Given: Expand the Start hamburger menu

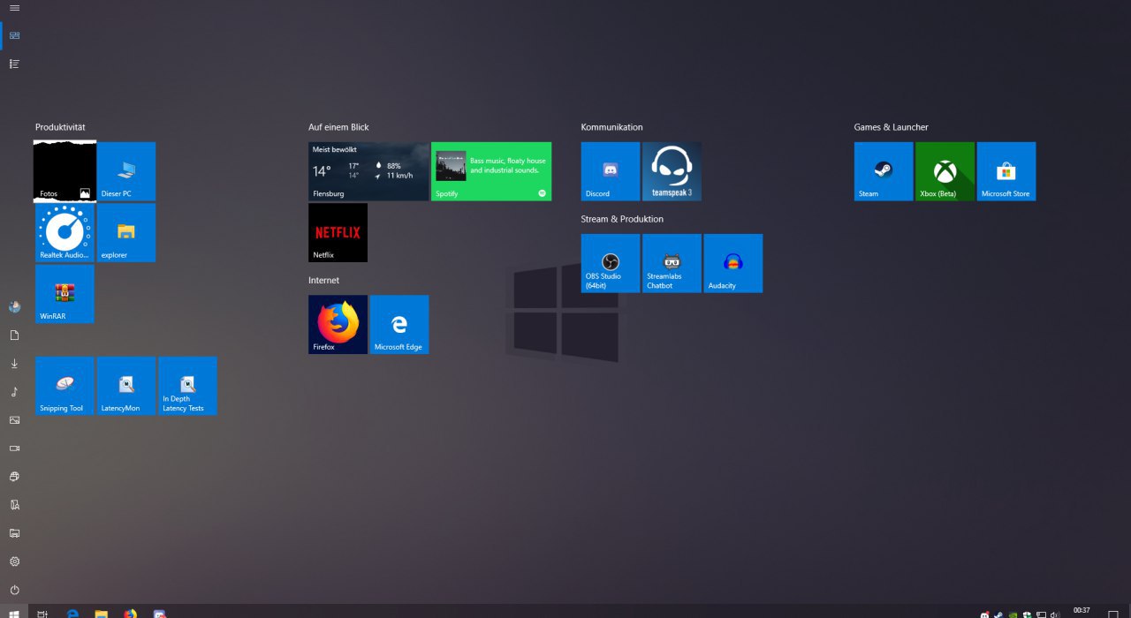Looking at the screenshot, I should [14, 8].
